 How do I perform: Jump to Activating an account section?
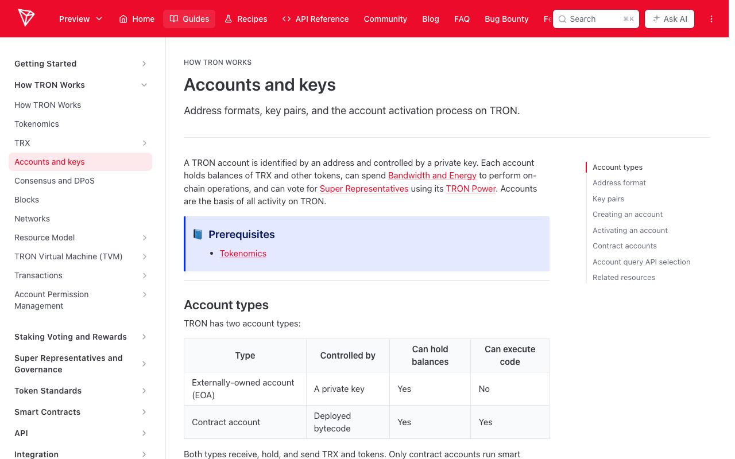(630, 230)
